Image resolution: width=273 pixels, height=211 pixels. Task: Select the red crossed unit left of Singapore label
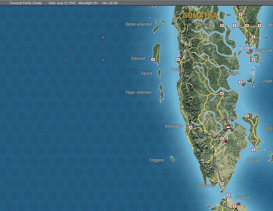251,51
